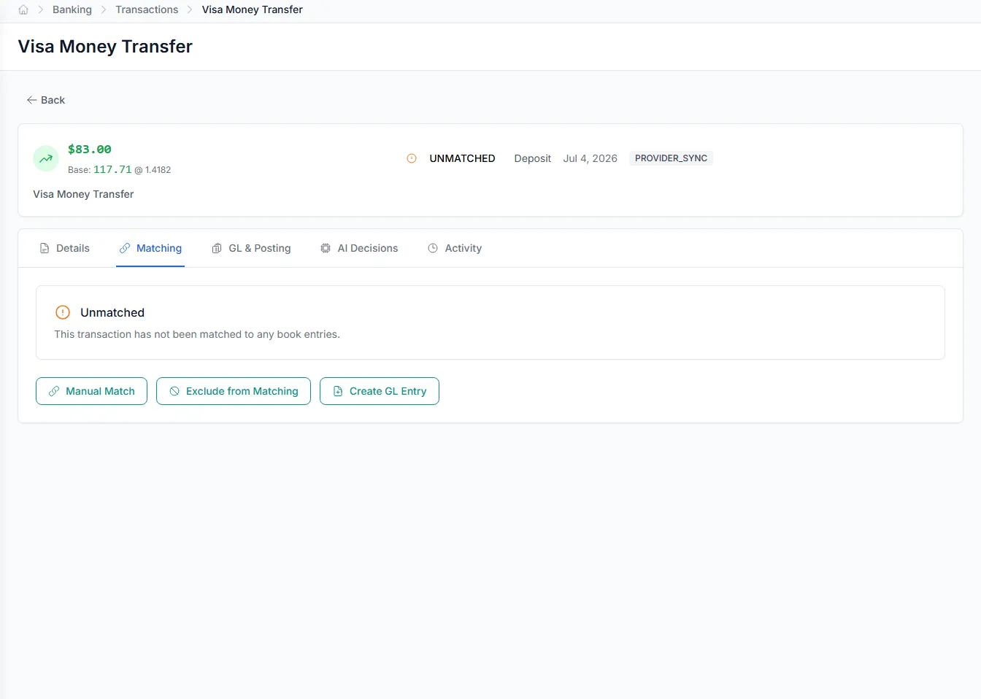Viewport: 981px width, 699px height.
Task: Click the PROVIDER_SYNC badge
Action: point(671,158)
